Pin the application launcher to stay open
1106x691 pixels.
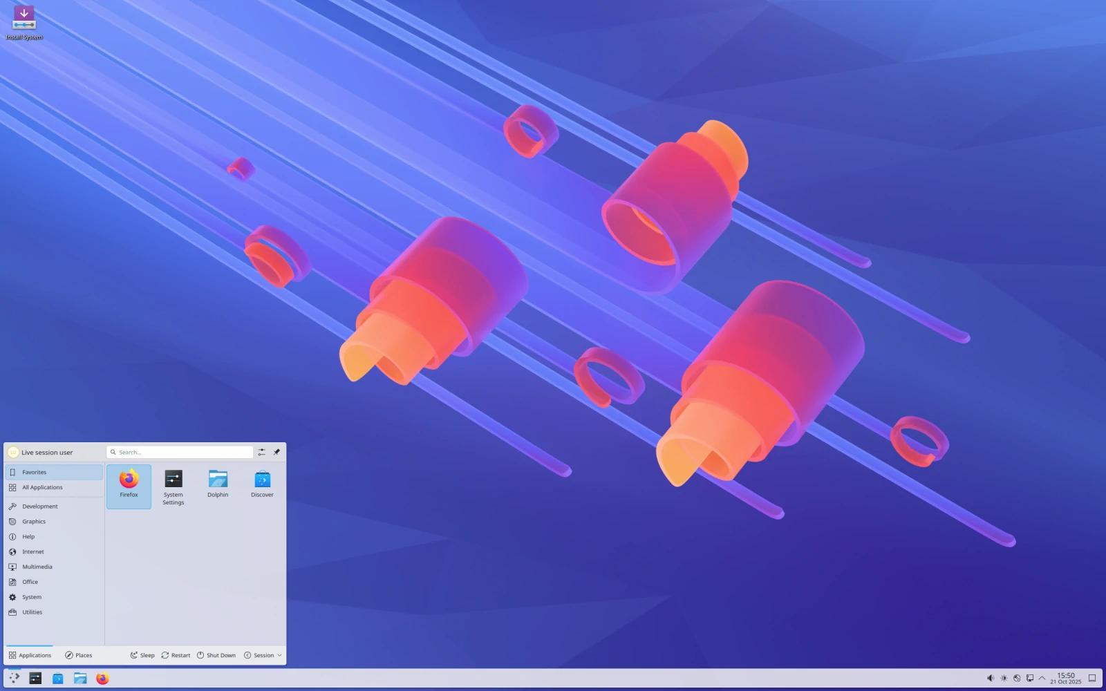click(x=276, y=452)
